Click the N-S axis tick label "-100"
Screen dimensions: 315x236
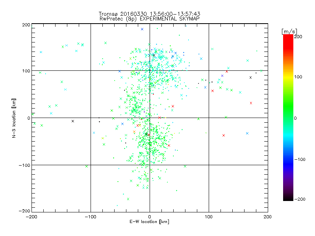click(24, 165)
